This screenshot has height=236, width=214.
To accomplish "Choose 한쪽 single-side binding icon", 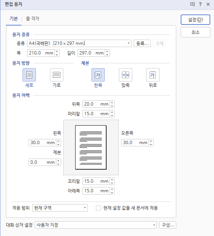I will tap(98, 75).
